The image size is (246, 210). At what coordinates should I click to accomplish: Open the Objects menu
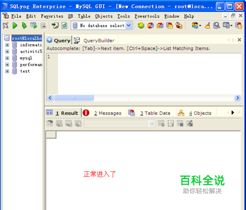104,16
